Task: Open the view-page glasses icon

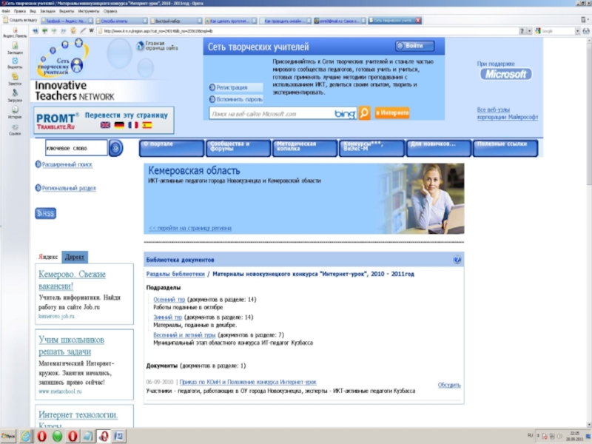Action: point(586,31)
